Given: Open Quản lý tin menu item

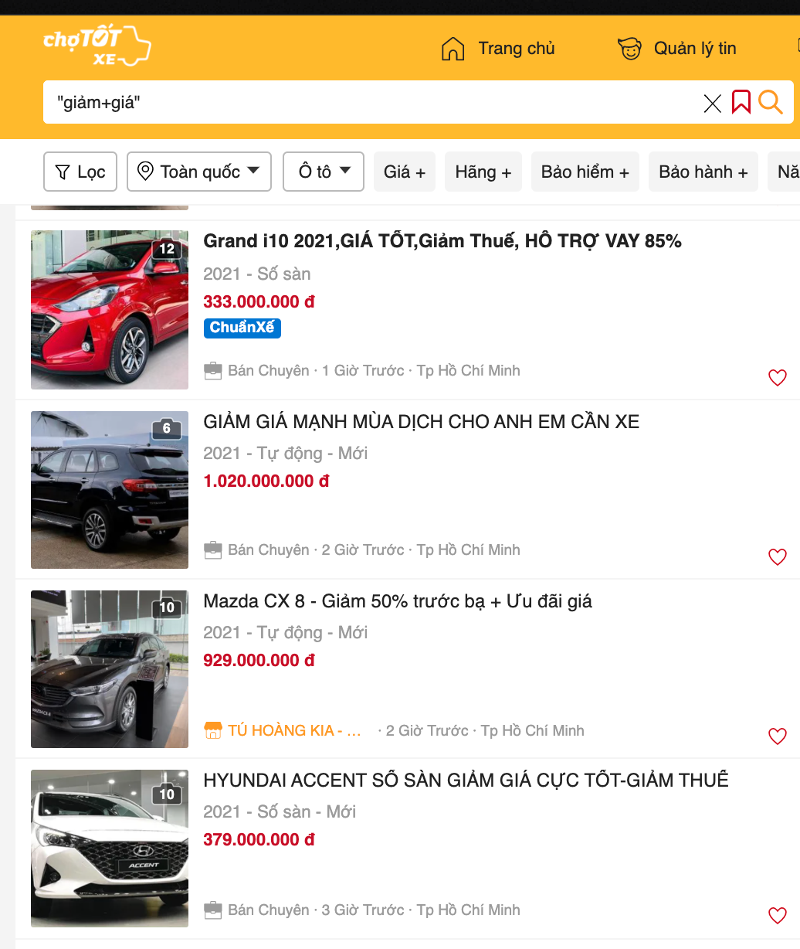Looking at the screenshot, I should click(x=677, y=49).
